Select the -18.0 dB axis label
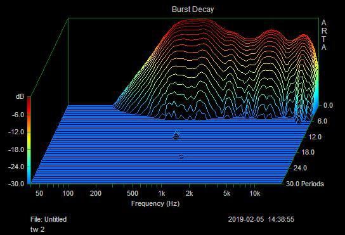 pyautogui.click(x=16, y=149)
